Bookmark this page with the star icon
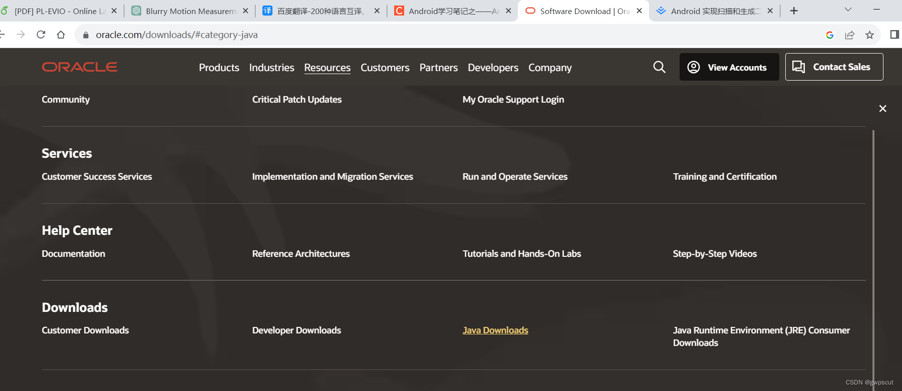The image size is (902, 391). [x=869, y=35]
